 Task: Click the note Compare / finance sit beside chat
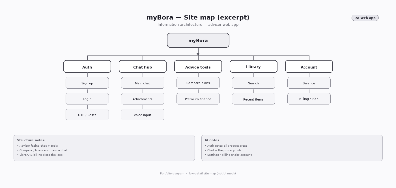pyautogui.click(x=42, y=150)
